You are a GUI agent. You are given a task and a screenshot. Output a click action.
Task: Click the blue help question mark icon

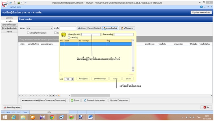(201, 7)
